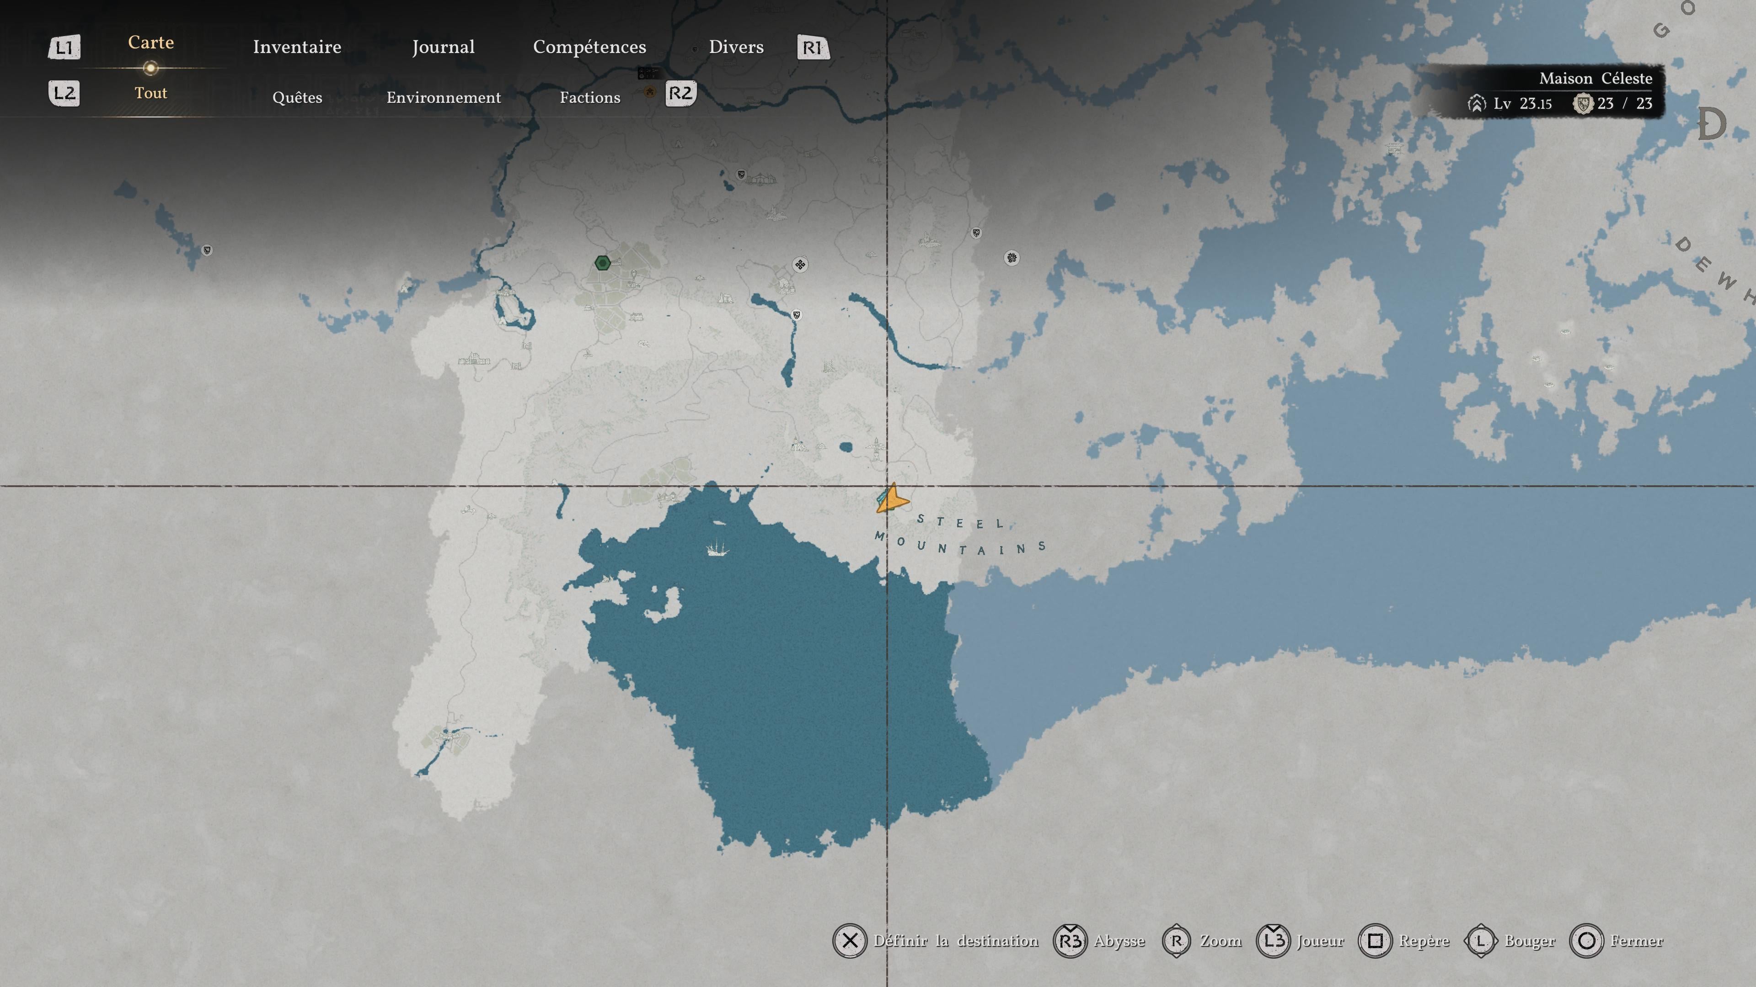Click the crest icon beside 23 / 23
Viewport: 1756px width, 987px height.
tap(1583, 104)
